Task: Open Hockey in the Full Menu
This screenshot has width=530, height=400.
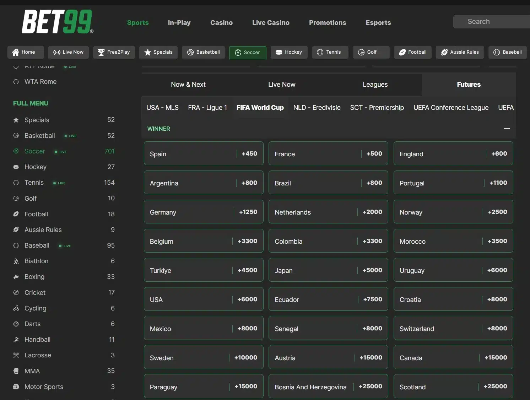Action: click(64, 167)
